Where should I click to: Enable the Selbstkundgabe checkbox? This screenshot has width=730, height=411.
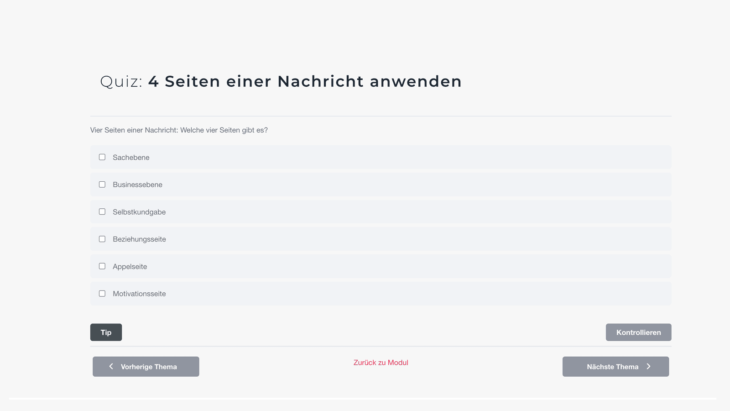[x=102, y=212]
